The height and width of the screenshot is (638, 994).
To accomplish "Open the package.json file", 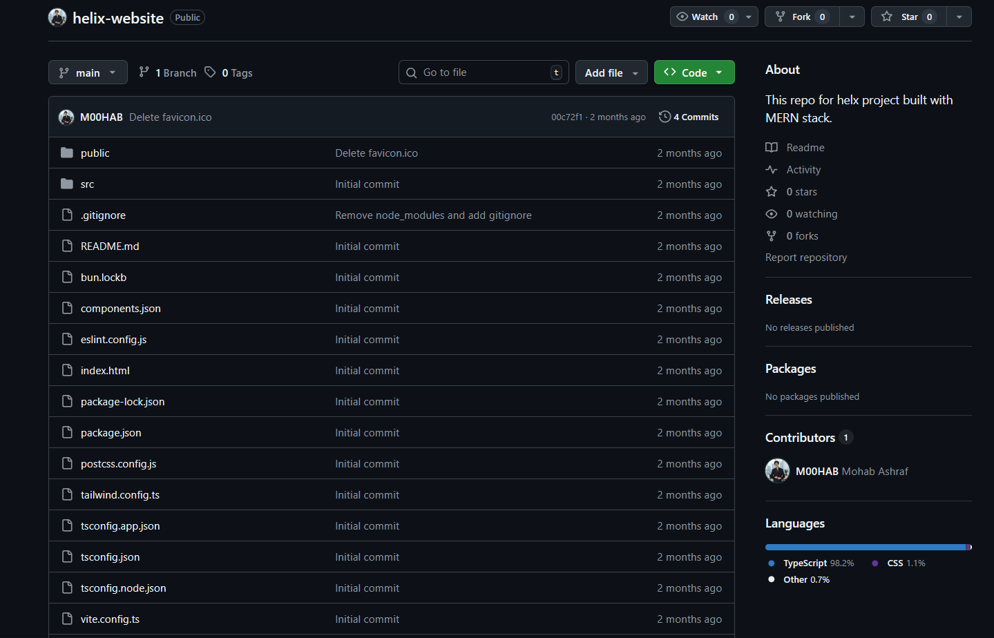I will (111, 432).
